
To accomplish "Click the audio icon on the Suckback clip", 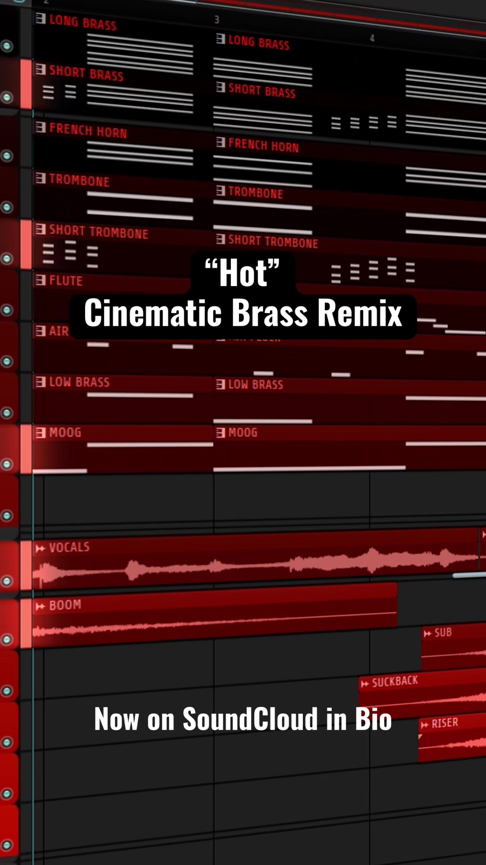I will pyautogui.click(x=365, y=684).
